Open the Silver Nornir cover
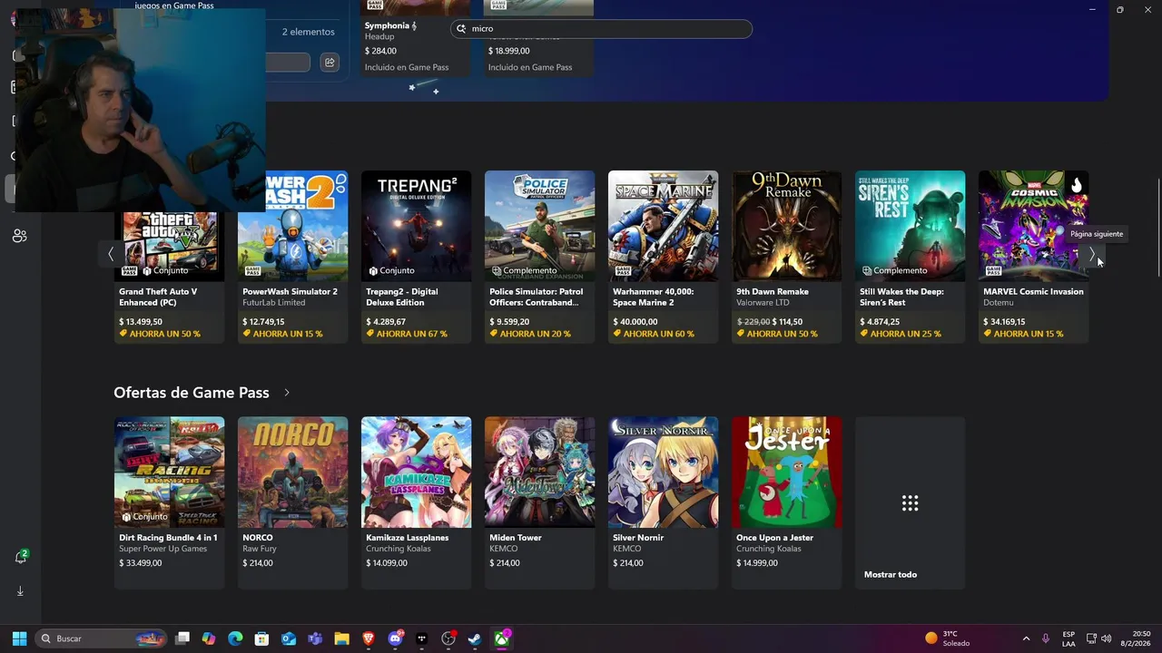Image resolution: width=1162 pixels, height=653 pixels. click(x=663, y=472)
